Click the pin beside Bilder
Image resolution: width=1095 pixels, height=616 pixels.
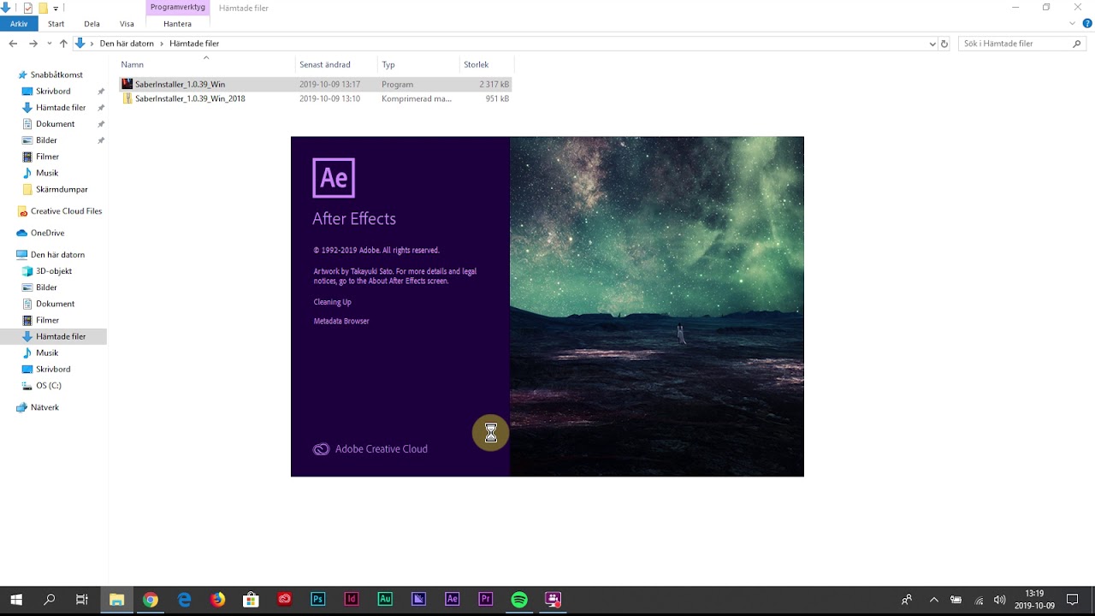click(x=101, y=140)
